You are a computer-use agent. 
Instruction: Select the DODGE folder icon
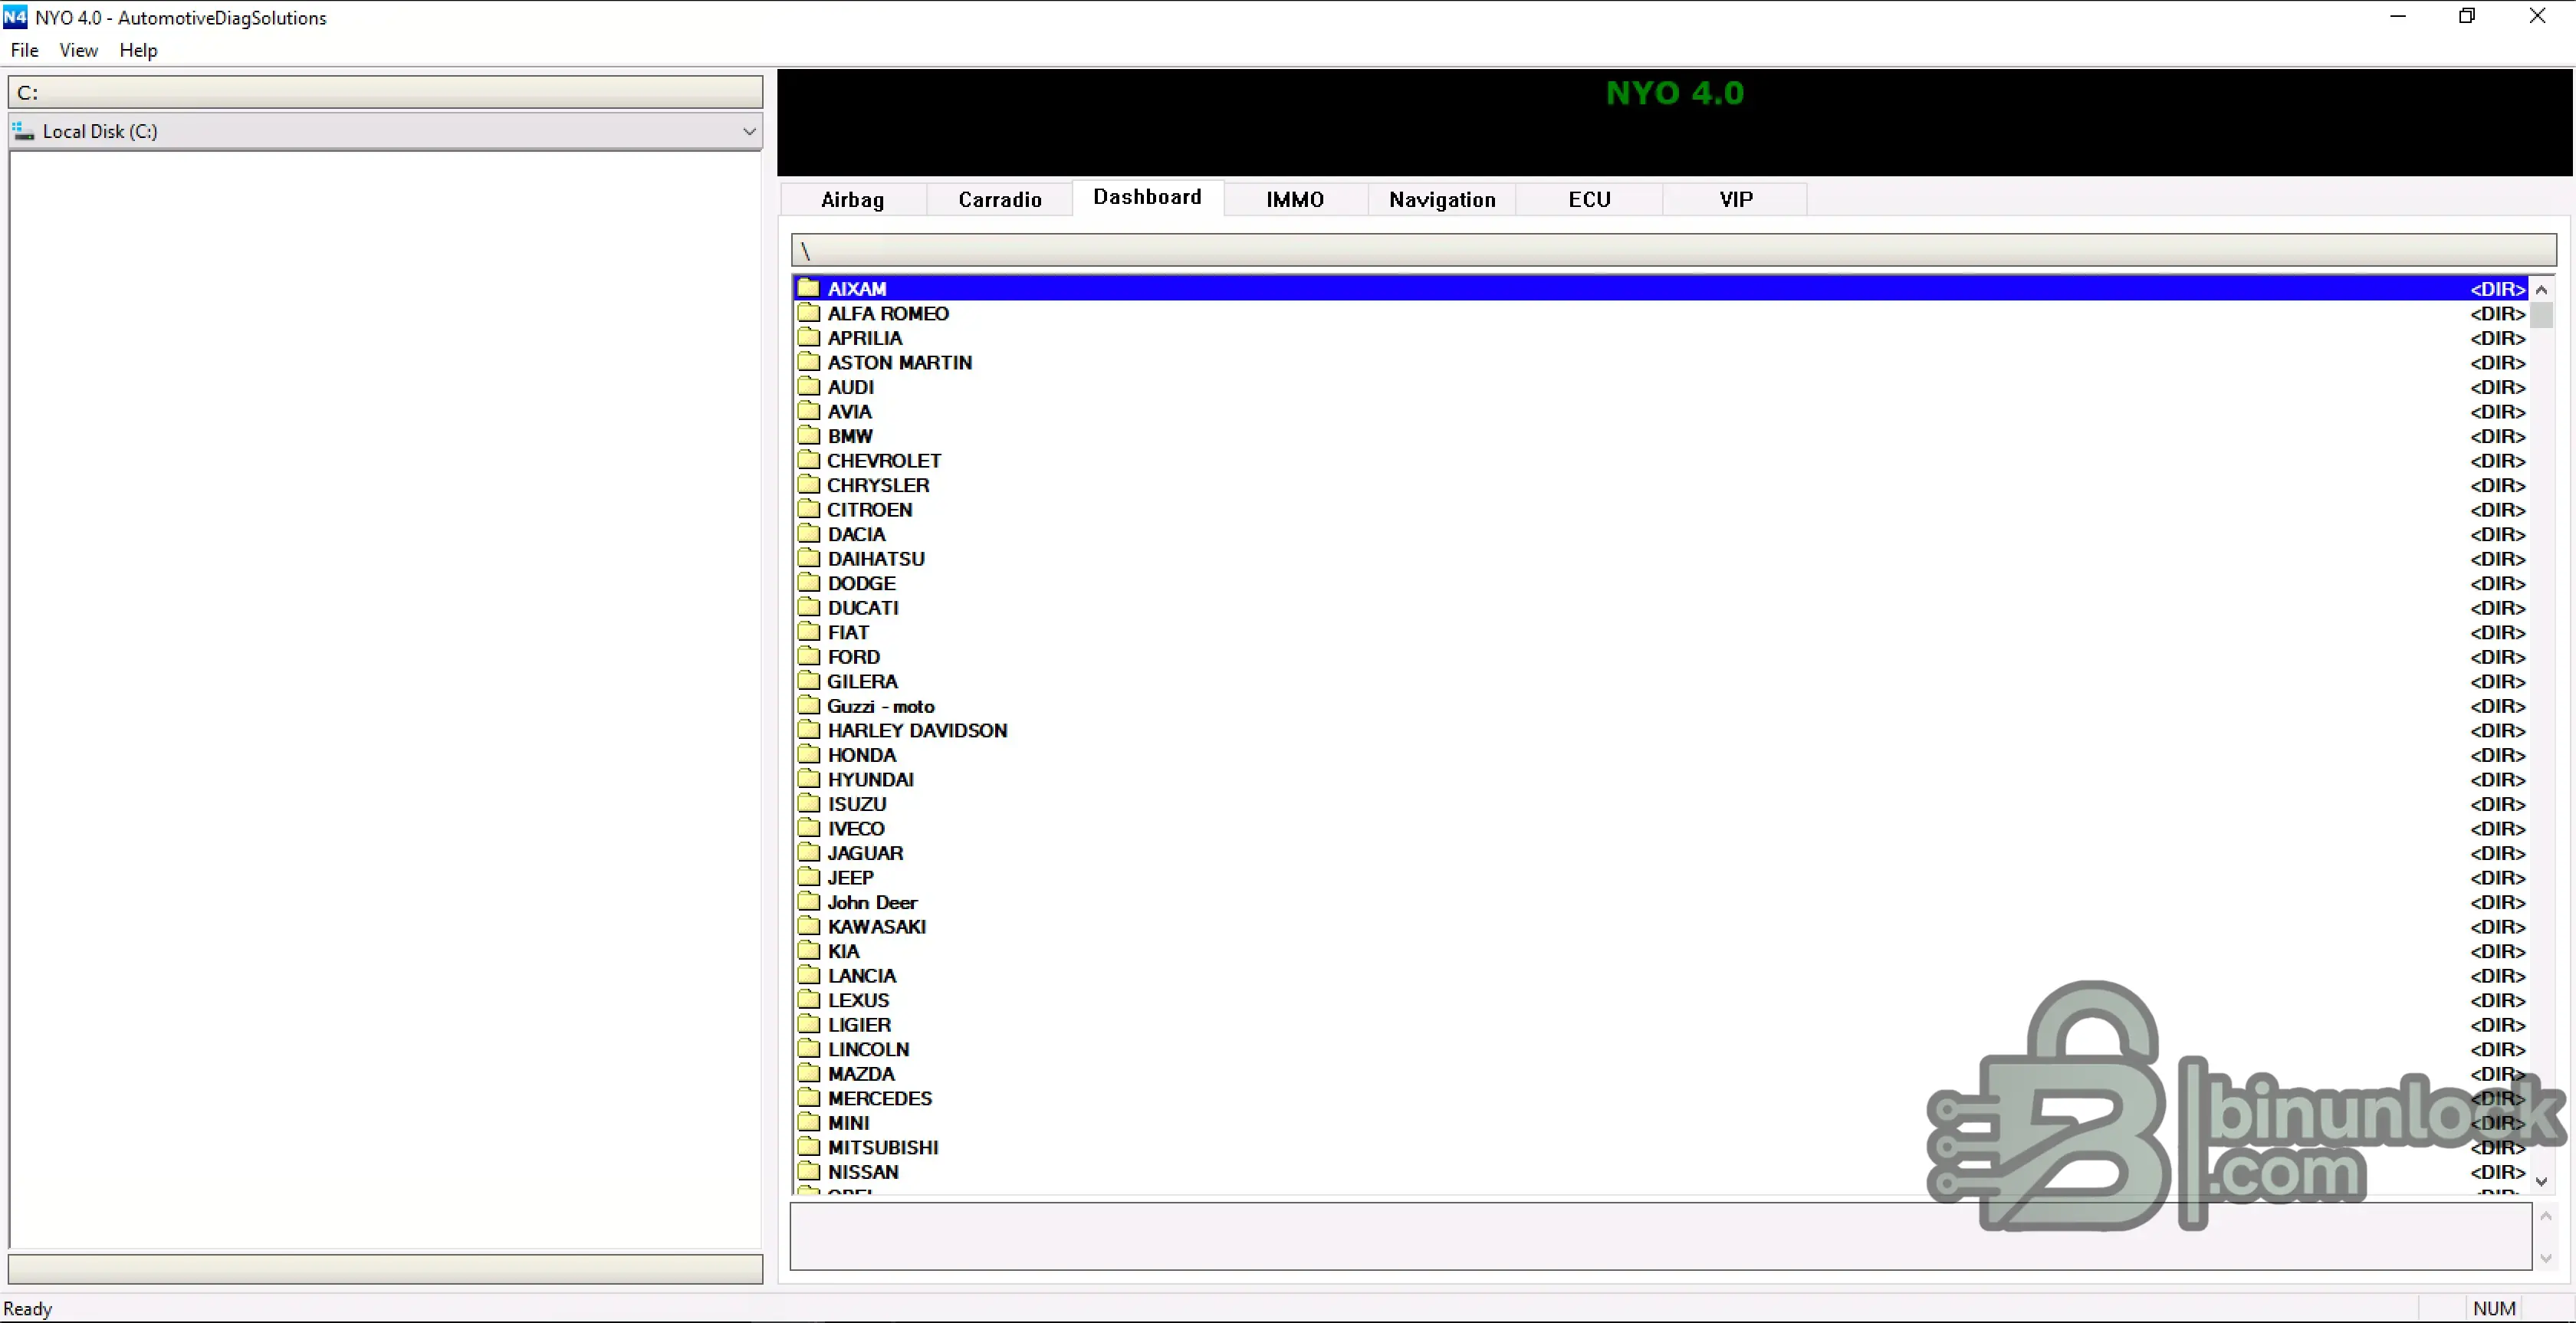coord(808,582)
